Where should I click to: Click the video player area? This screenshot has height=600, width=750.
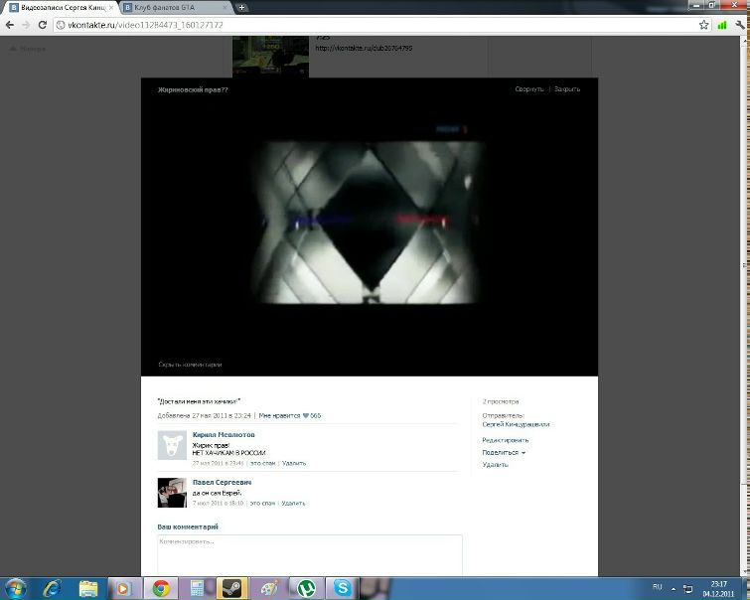(x=370, y=221)
